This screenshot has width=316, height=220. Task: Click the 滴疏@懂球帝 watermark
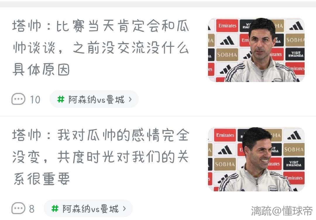click(x=282, y=211)
